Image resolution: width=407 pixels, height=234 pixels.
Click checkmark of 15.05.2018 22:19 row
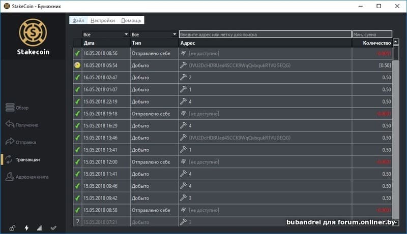[77, 102]
